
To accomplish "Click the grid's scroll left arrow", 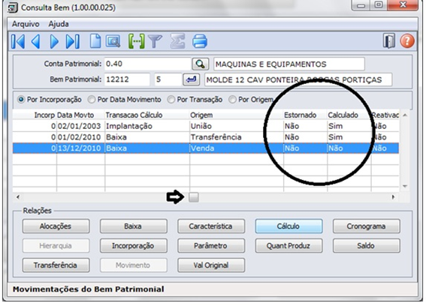I will (18, 197).
